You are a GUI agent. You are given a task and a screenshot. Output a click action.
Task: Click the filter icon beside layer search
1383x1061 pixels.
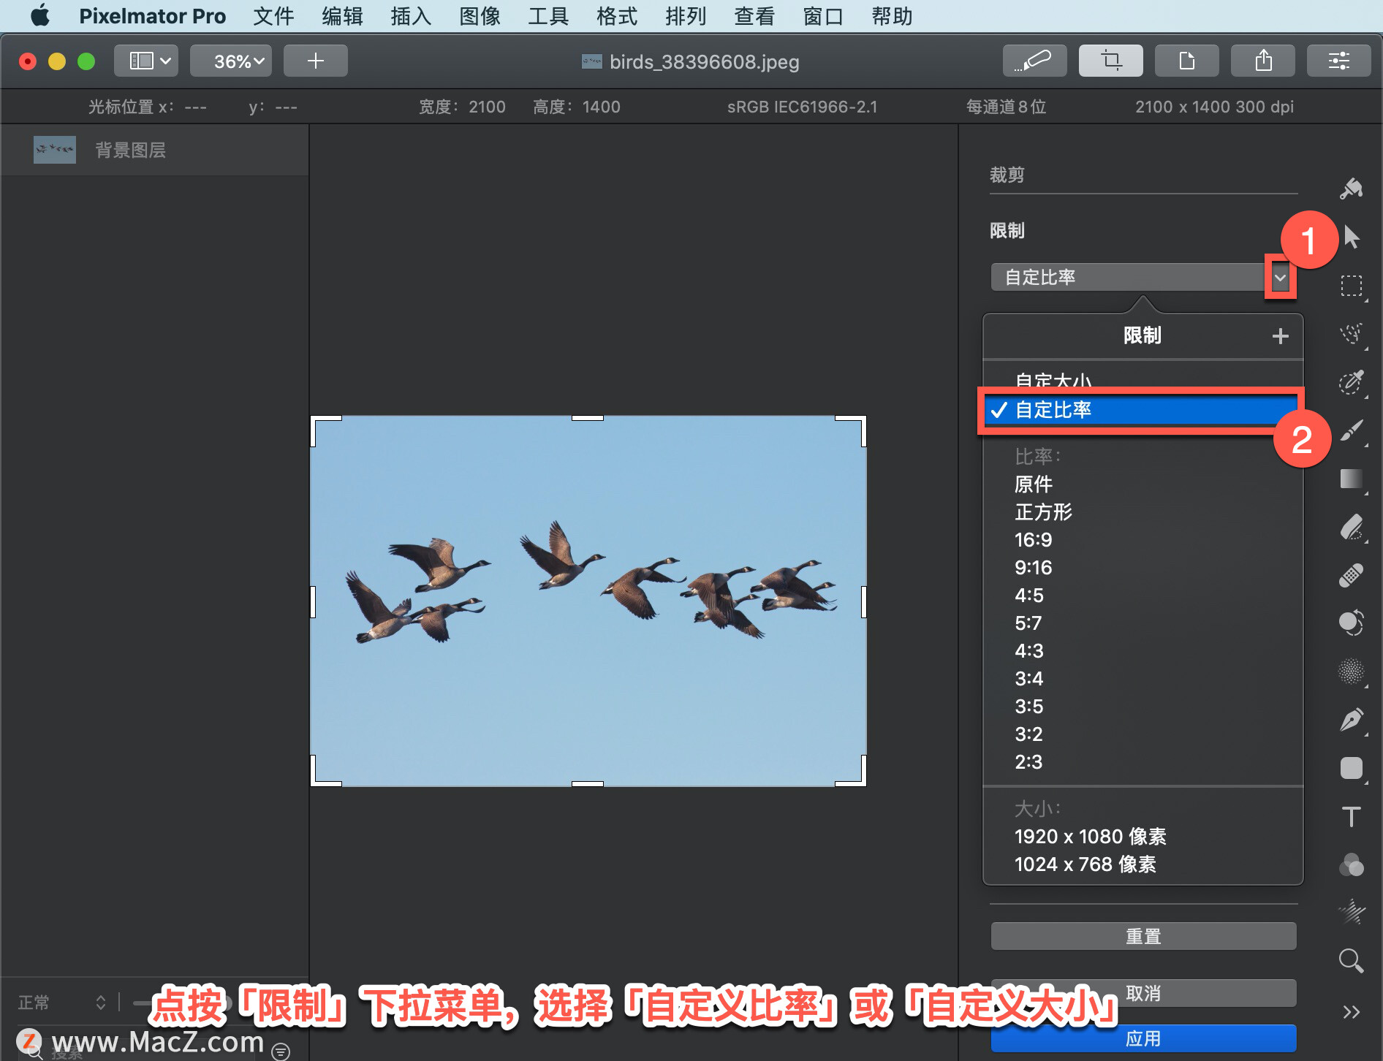281,1051
